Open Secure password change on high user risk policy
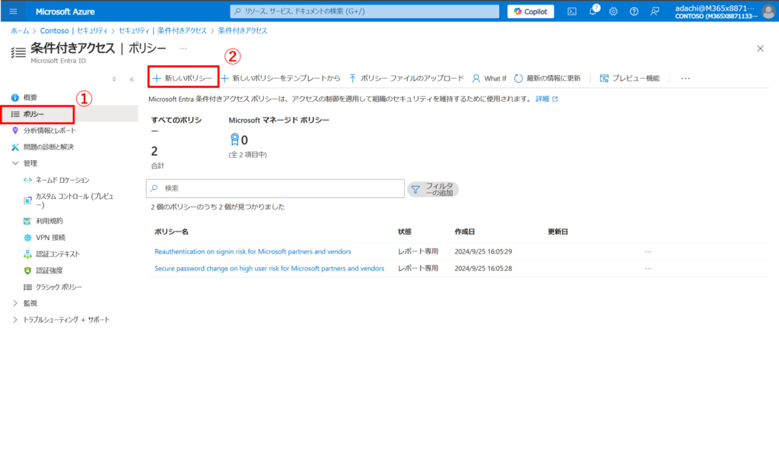 point(269,269)
